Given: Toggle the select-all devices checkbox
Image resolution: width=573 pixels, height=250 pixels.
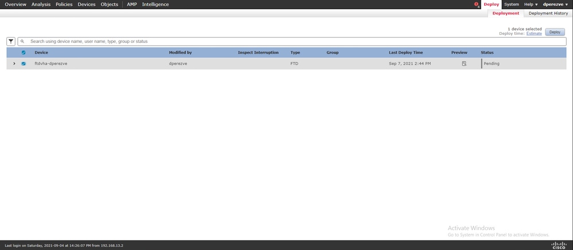Looking at the screenshot, I should pos(24,53).
